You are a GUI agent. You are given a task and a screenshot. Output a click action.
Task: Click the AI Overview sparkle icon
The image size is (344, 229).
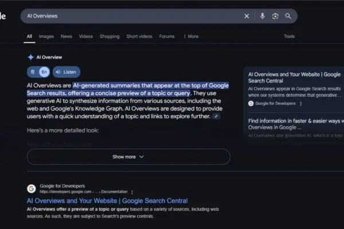pyautogui.click(x=31, y=57)
